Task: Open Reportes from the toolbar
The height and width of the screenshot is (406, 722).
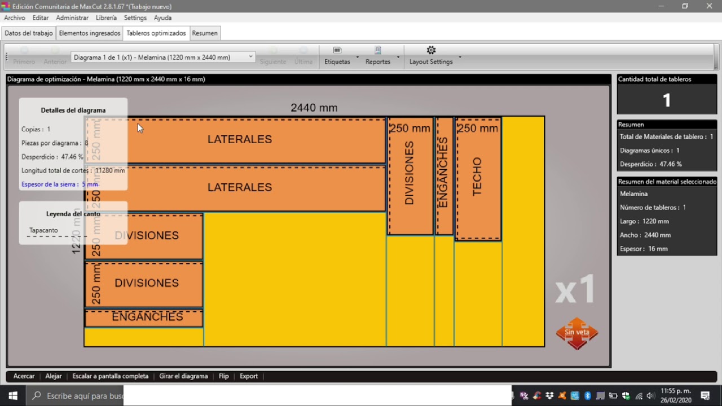Action: tap(378, 55)
